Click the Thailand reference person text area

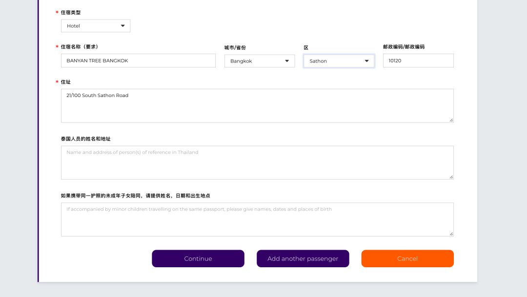[257, 162]
